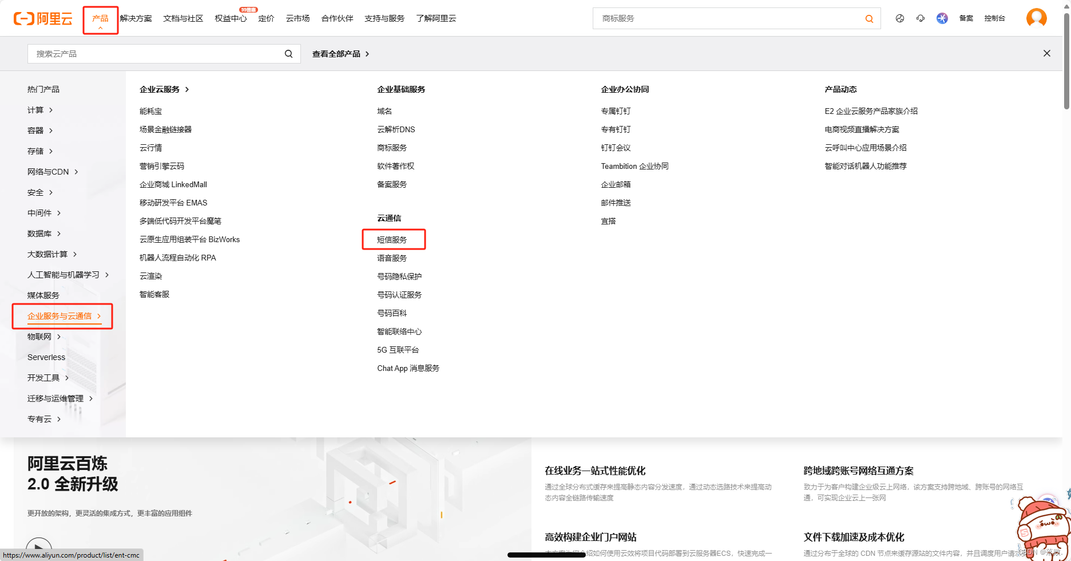1071x561 pixels.
Task: Expand 数据库 category in sidebar
Action: tap(44, 234)
